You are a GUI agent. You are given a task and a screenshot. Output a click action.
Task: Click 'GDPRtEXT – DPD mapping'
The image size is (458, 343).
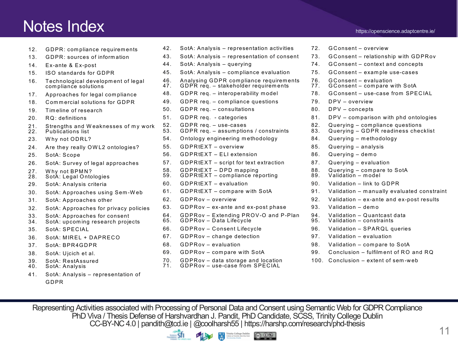coord(219,170)
